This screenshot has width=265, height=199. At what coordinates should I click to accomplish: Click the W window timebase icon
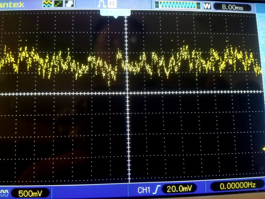click(207, 6)
